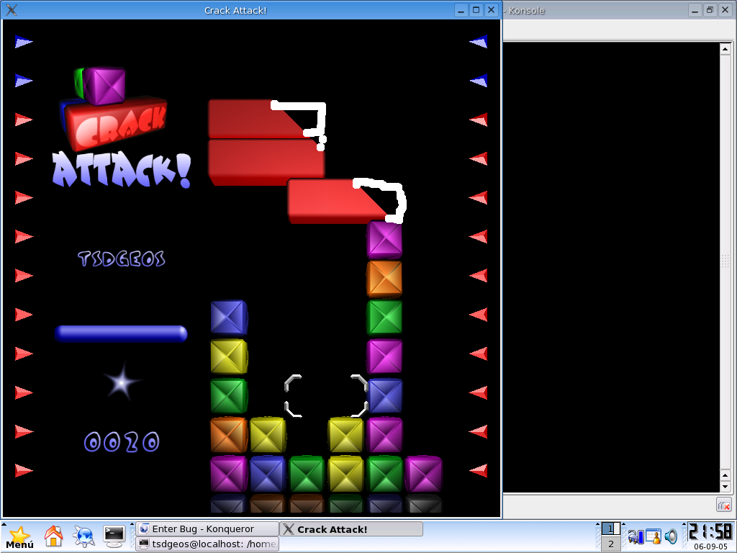The height and width of the screenshot is (553, 737).
Task: Open the terminal launcher icon
Action: 114,535
